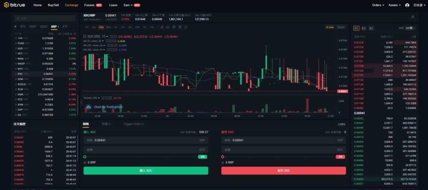Open chart settings gear icon
This screenshot has width=428, height=190.
[x=174, y=27]
